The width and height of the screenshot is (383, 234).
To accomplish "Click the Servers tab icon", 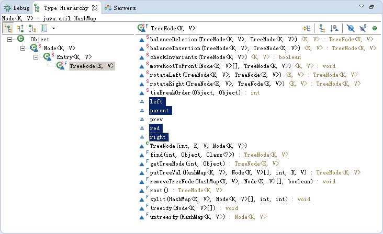I will 108,8.
